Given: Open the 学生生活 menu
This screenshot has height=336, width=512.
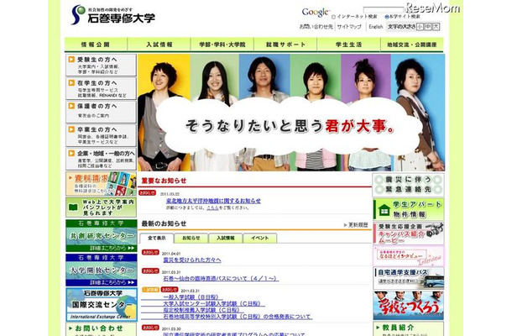Looking at the screenshot, I should click(x=348, y=45).
